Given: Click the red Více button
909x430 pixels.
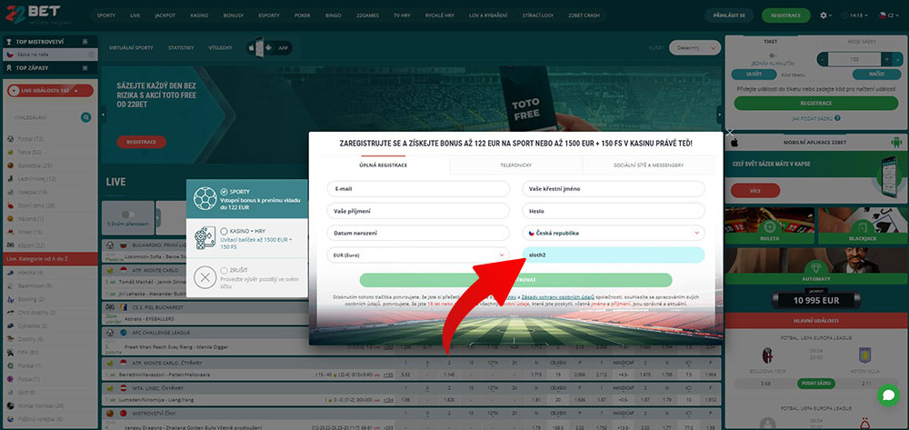Looking at the screenshot, I should 754,190.
